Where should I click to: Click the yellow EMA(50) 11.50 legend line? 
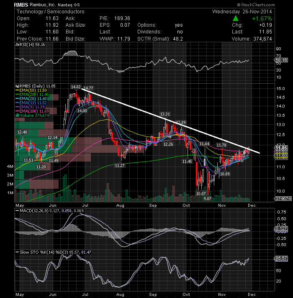[x=31, y=90]
